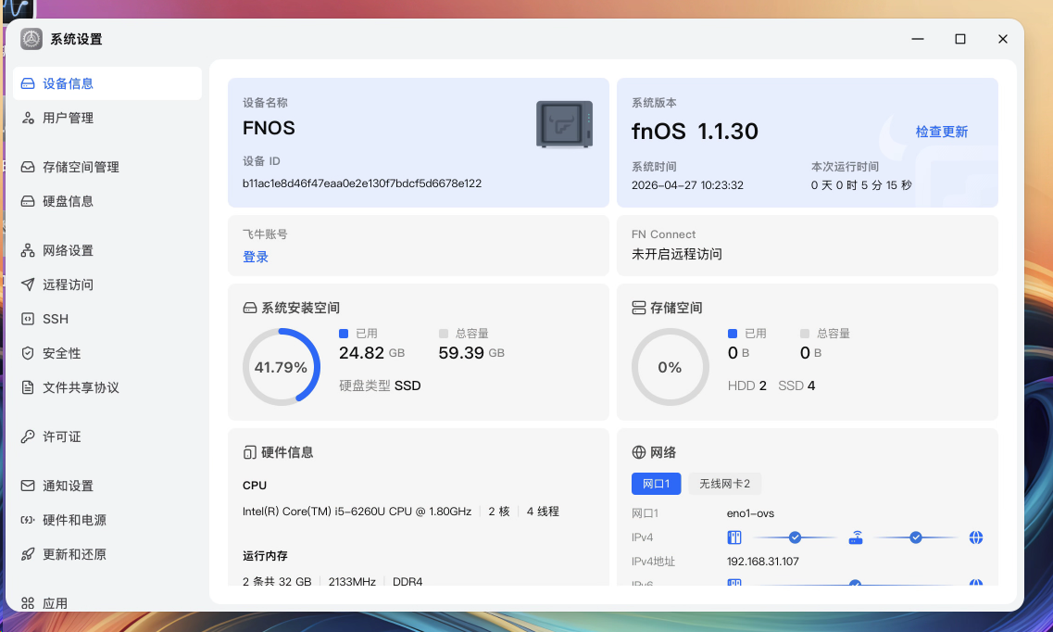This screenshot has height=632, width=1053.
Task: Click the first IPv4 connection checkmark
Action: pyautogui.click(x=796, y=537)
